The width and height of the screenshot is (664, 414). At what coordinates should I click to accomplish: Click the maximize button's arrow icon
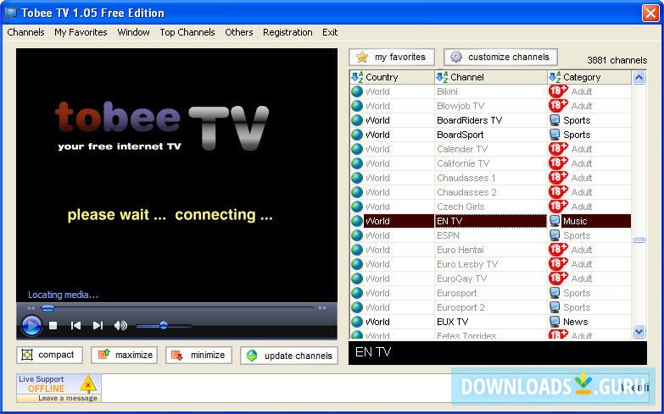(103, 355)
